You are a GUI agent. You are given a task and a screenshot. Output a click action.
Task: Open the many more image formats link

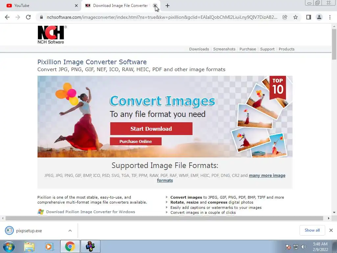pos(267,176)
